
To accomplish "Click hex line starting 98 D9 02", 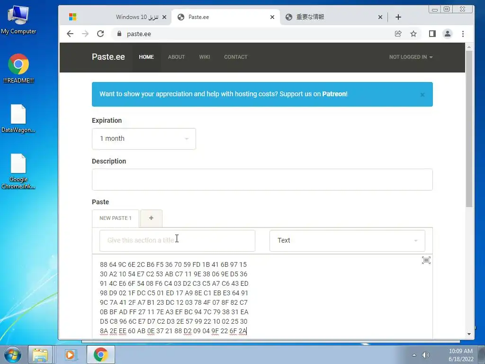I will coord(174,293).
